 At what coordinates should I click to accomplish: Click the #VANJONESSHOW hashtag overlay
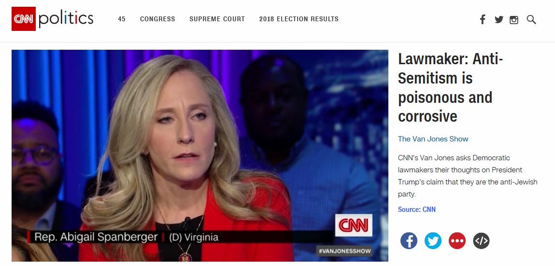pos(344,251)
